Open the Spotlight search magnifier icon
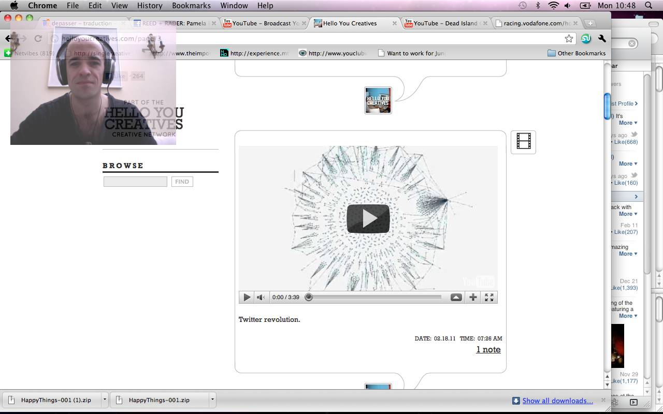This screenshot has height=414, width=663. point(648,6)
